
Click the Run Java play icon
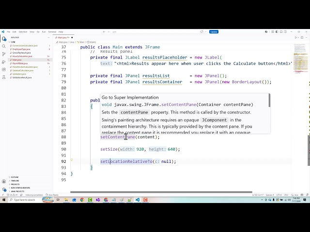coord(296,38)
